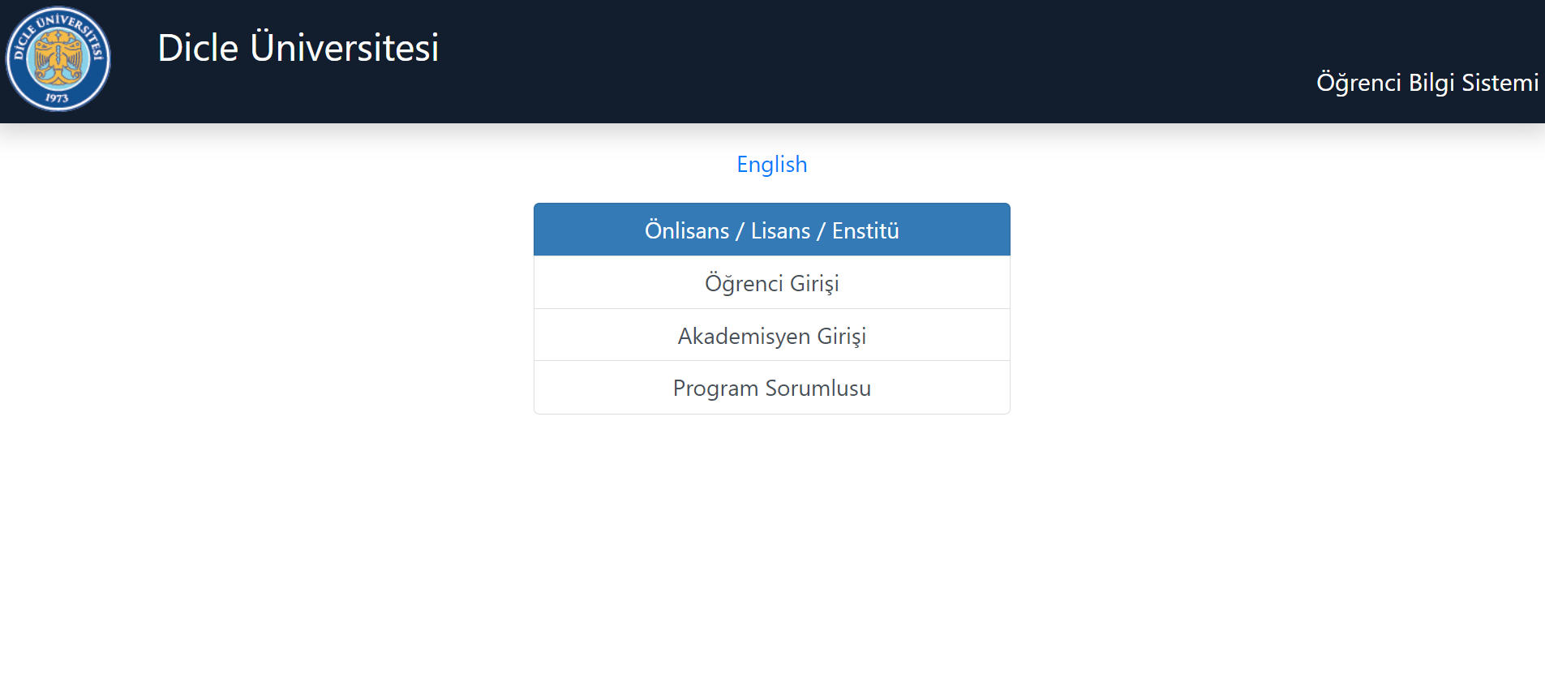Click the Dicle Üniversitesi circular logo
The height and width of the screenshot is (683, 1545).
pyautogui.click(x=58, y=59)
